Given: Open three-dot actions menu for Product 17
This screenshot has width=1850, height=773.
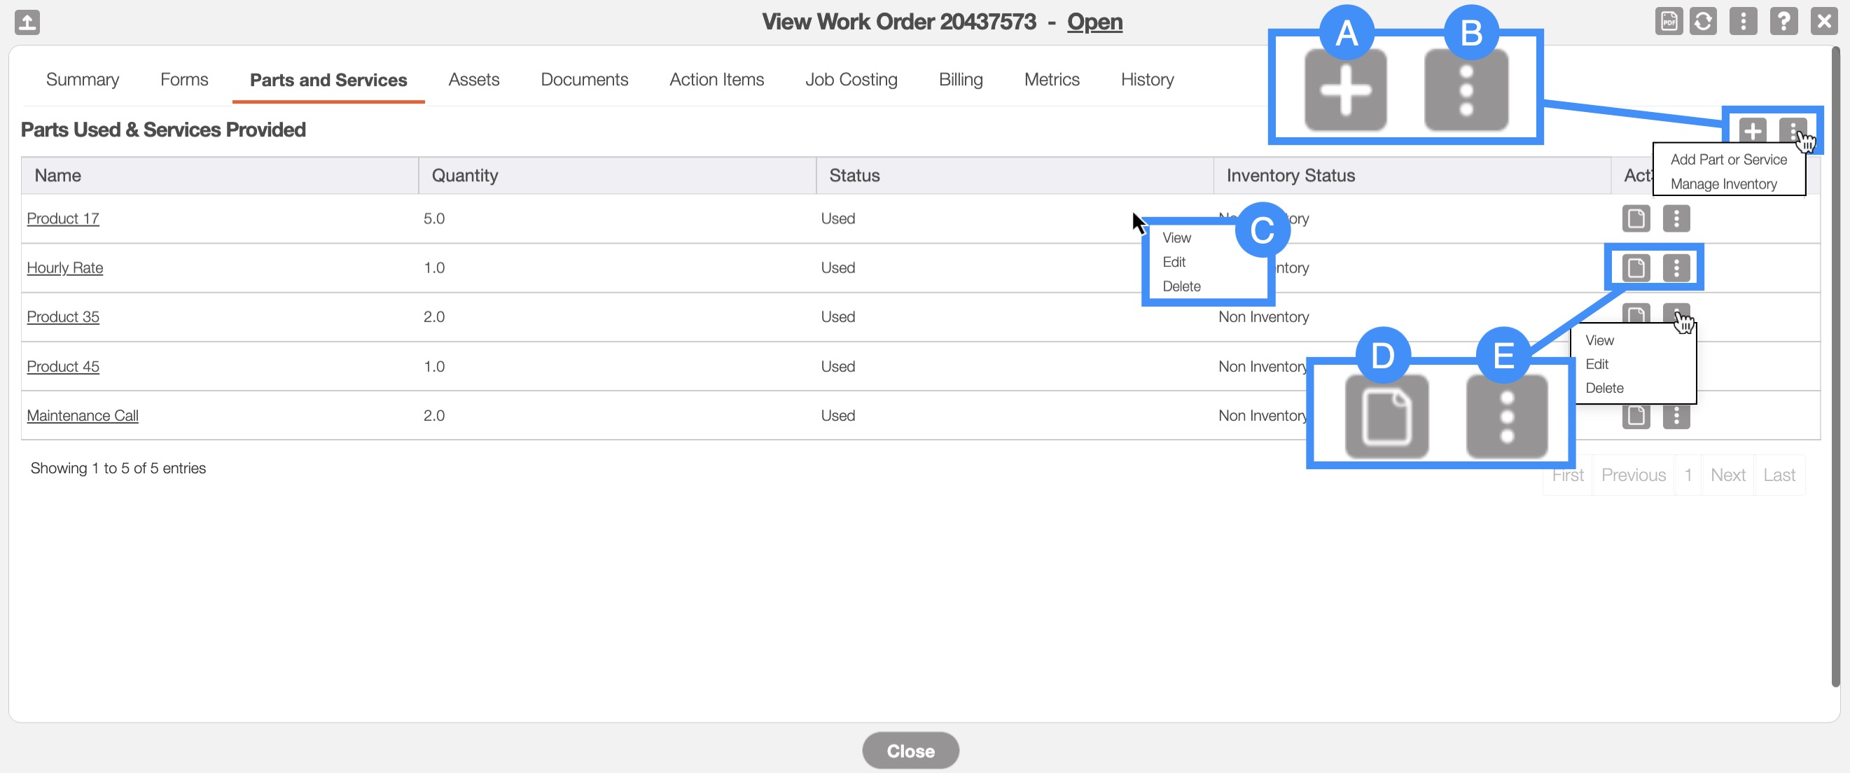Looking at the screenshot, I should click(x=1676, y=218).
